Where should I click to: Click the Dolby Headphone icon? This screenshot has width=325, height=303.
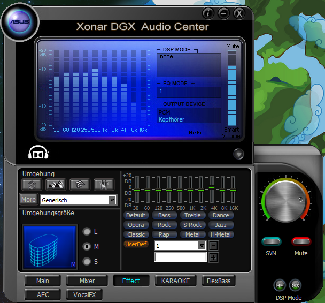pos(38,153)
